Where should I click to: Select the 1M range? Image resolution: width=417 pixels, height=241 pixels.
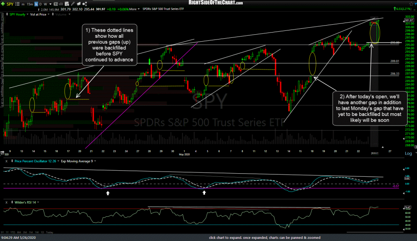coord(31,232)
